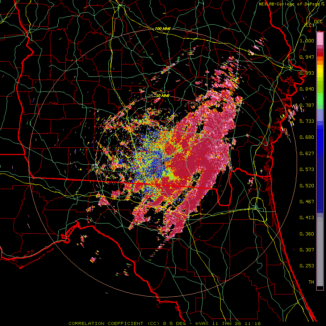Screen dimensions: 326x326
Task: Click the 0.733 legend value
Action: pos(307,121)
